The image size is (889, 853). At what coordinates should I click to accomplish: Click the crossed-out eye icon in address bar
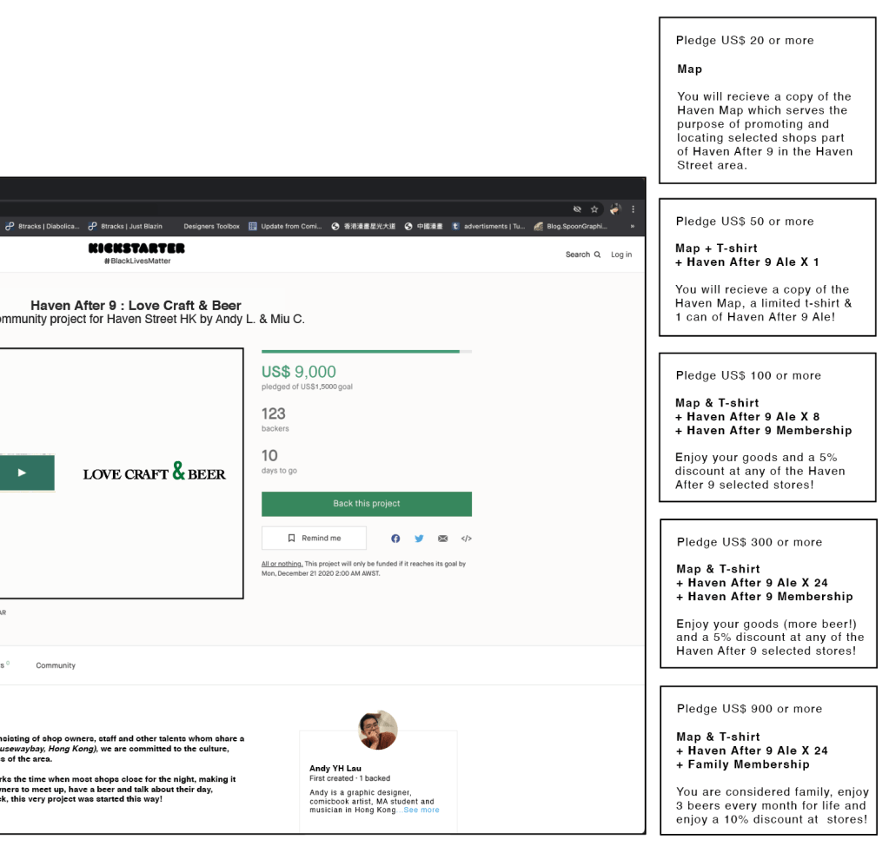click(576, 209)
